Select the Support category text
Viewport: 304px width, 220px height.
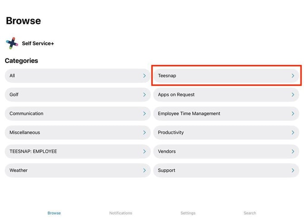coord(167,170)
